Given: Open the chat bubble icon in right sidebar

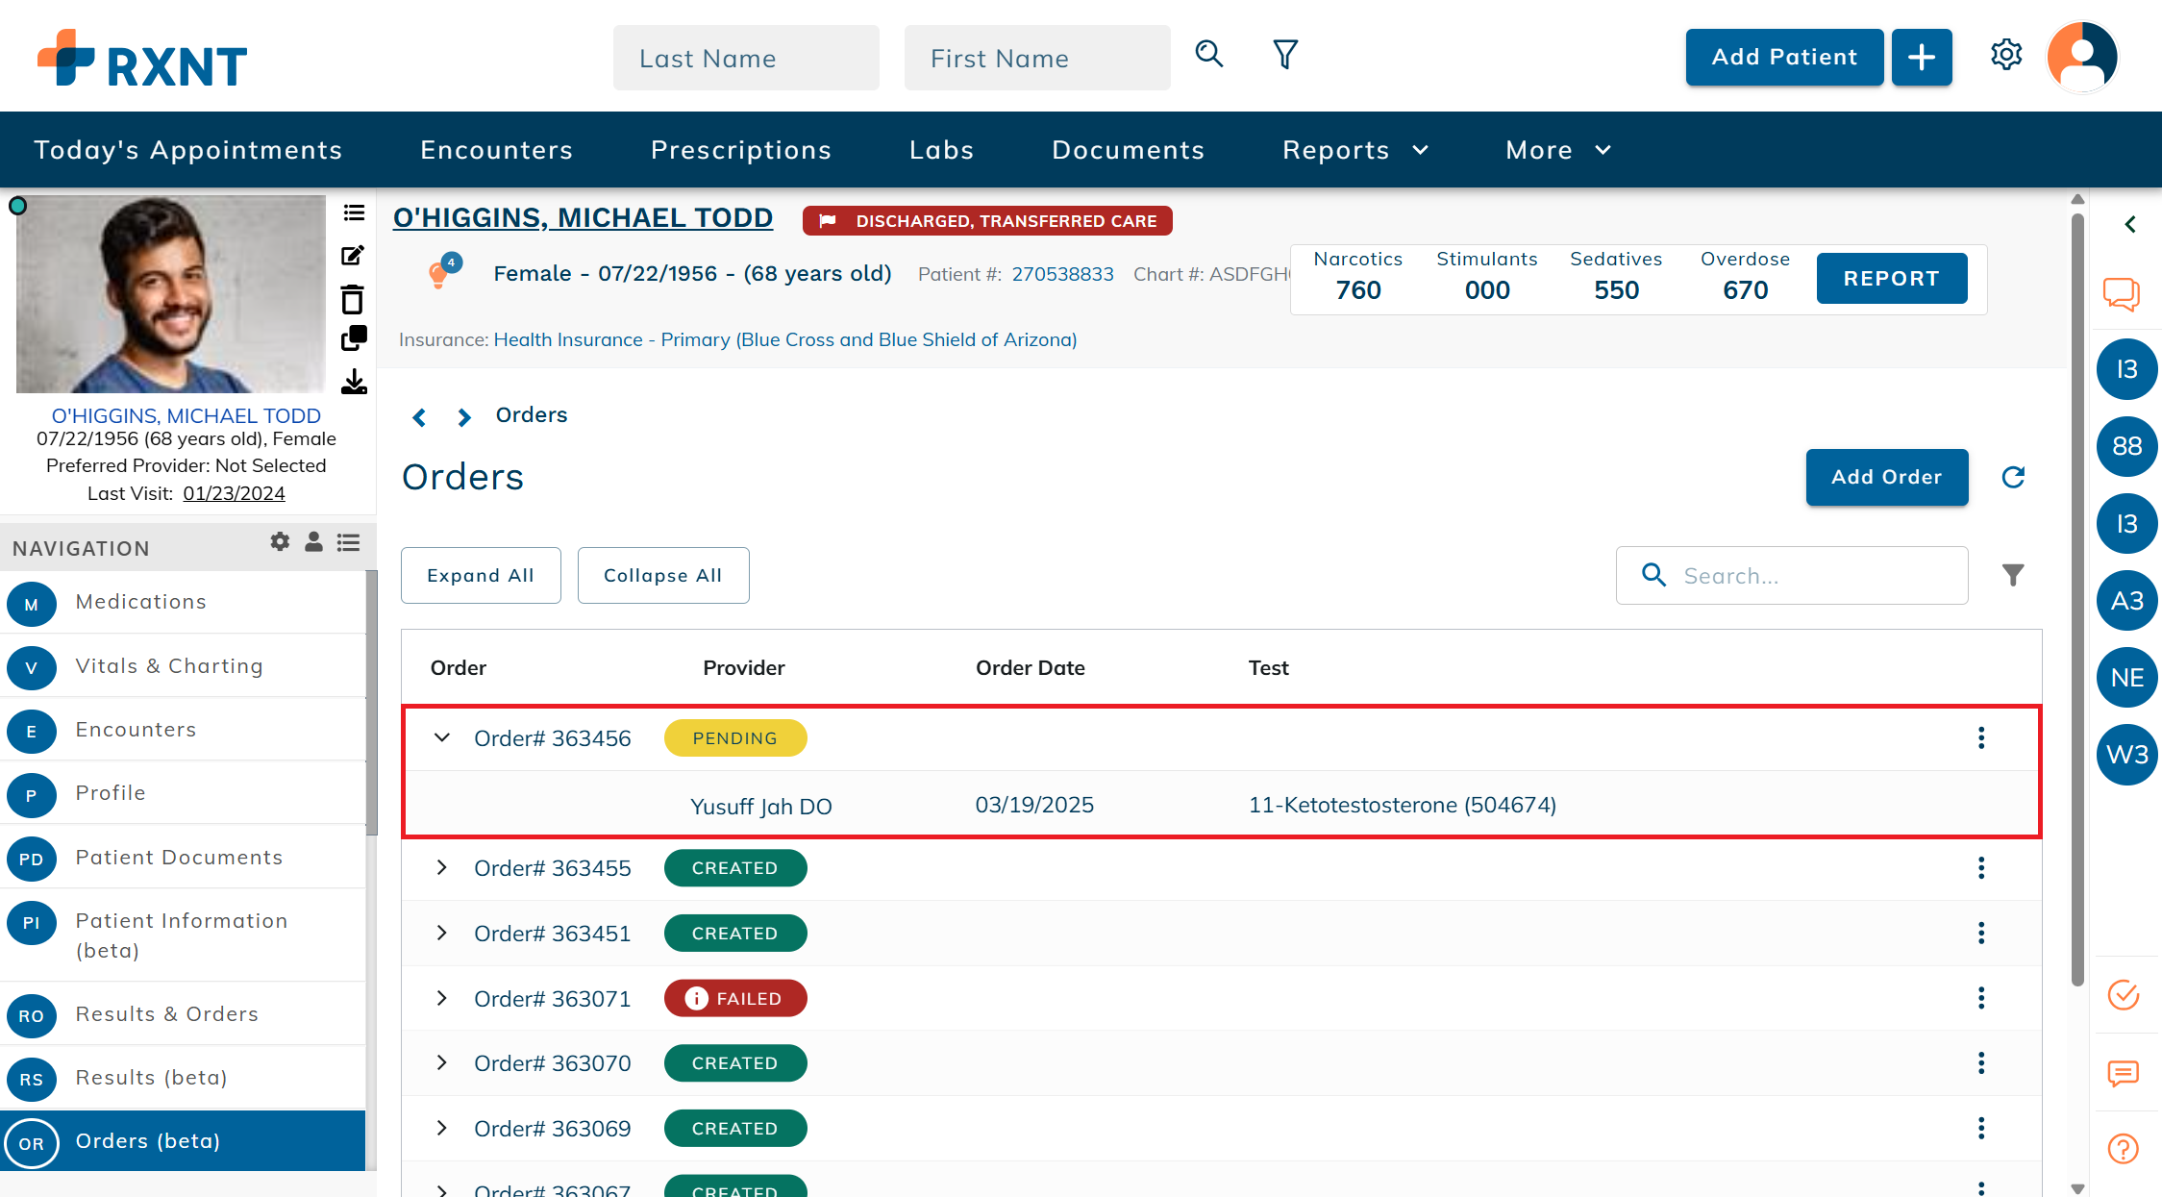Looking at the screenshot, I should (x=2122, y=294).
